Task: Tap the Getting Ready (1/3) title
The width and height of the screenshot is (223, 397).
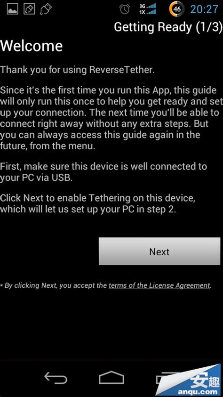Action: coord(168,27)
